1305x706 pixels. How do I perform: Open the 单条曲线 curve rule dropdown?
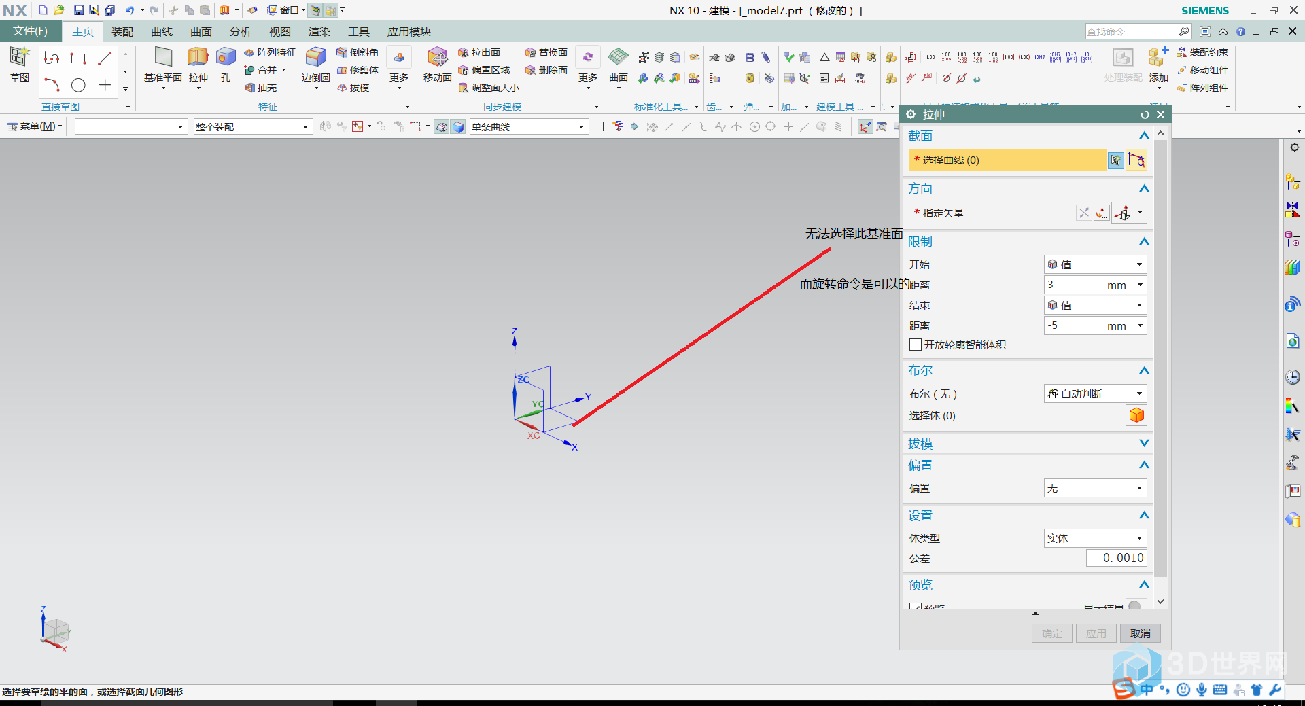528,127
